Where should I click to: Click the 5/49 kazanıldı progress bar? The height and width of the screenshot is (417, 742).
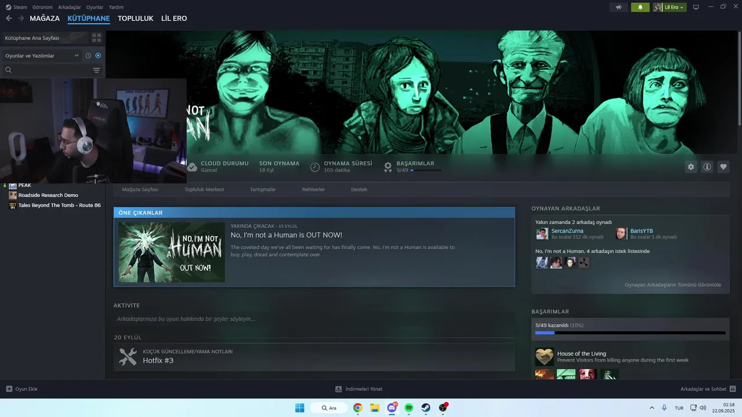[x=630, y=333]
